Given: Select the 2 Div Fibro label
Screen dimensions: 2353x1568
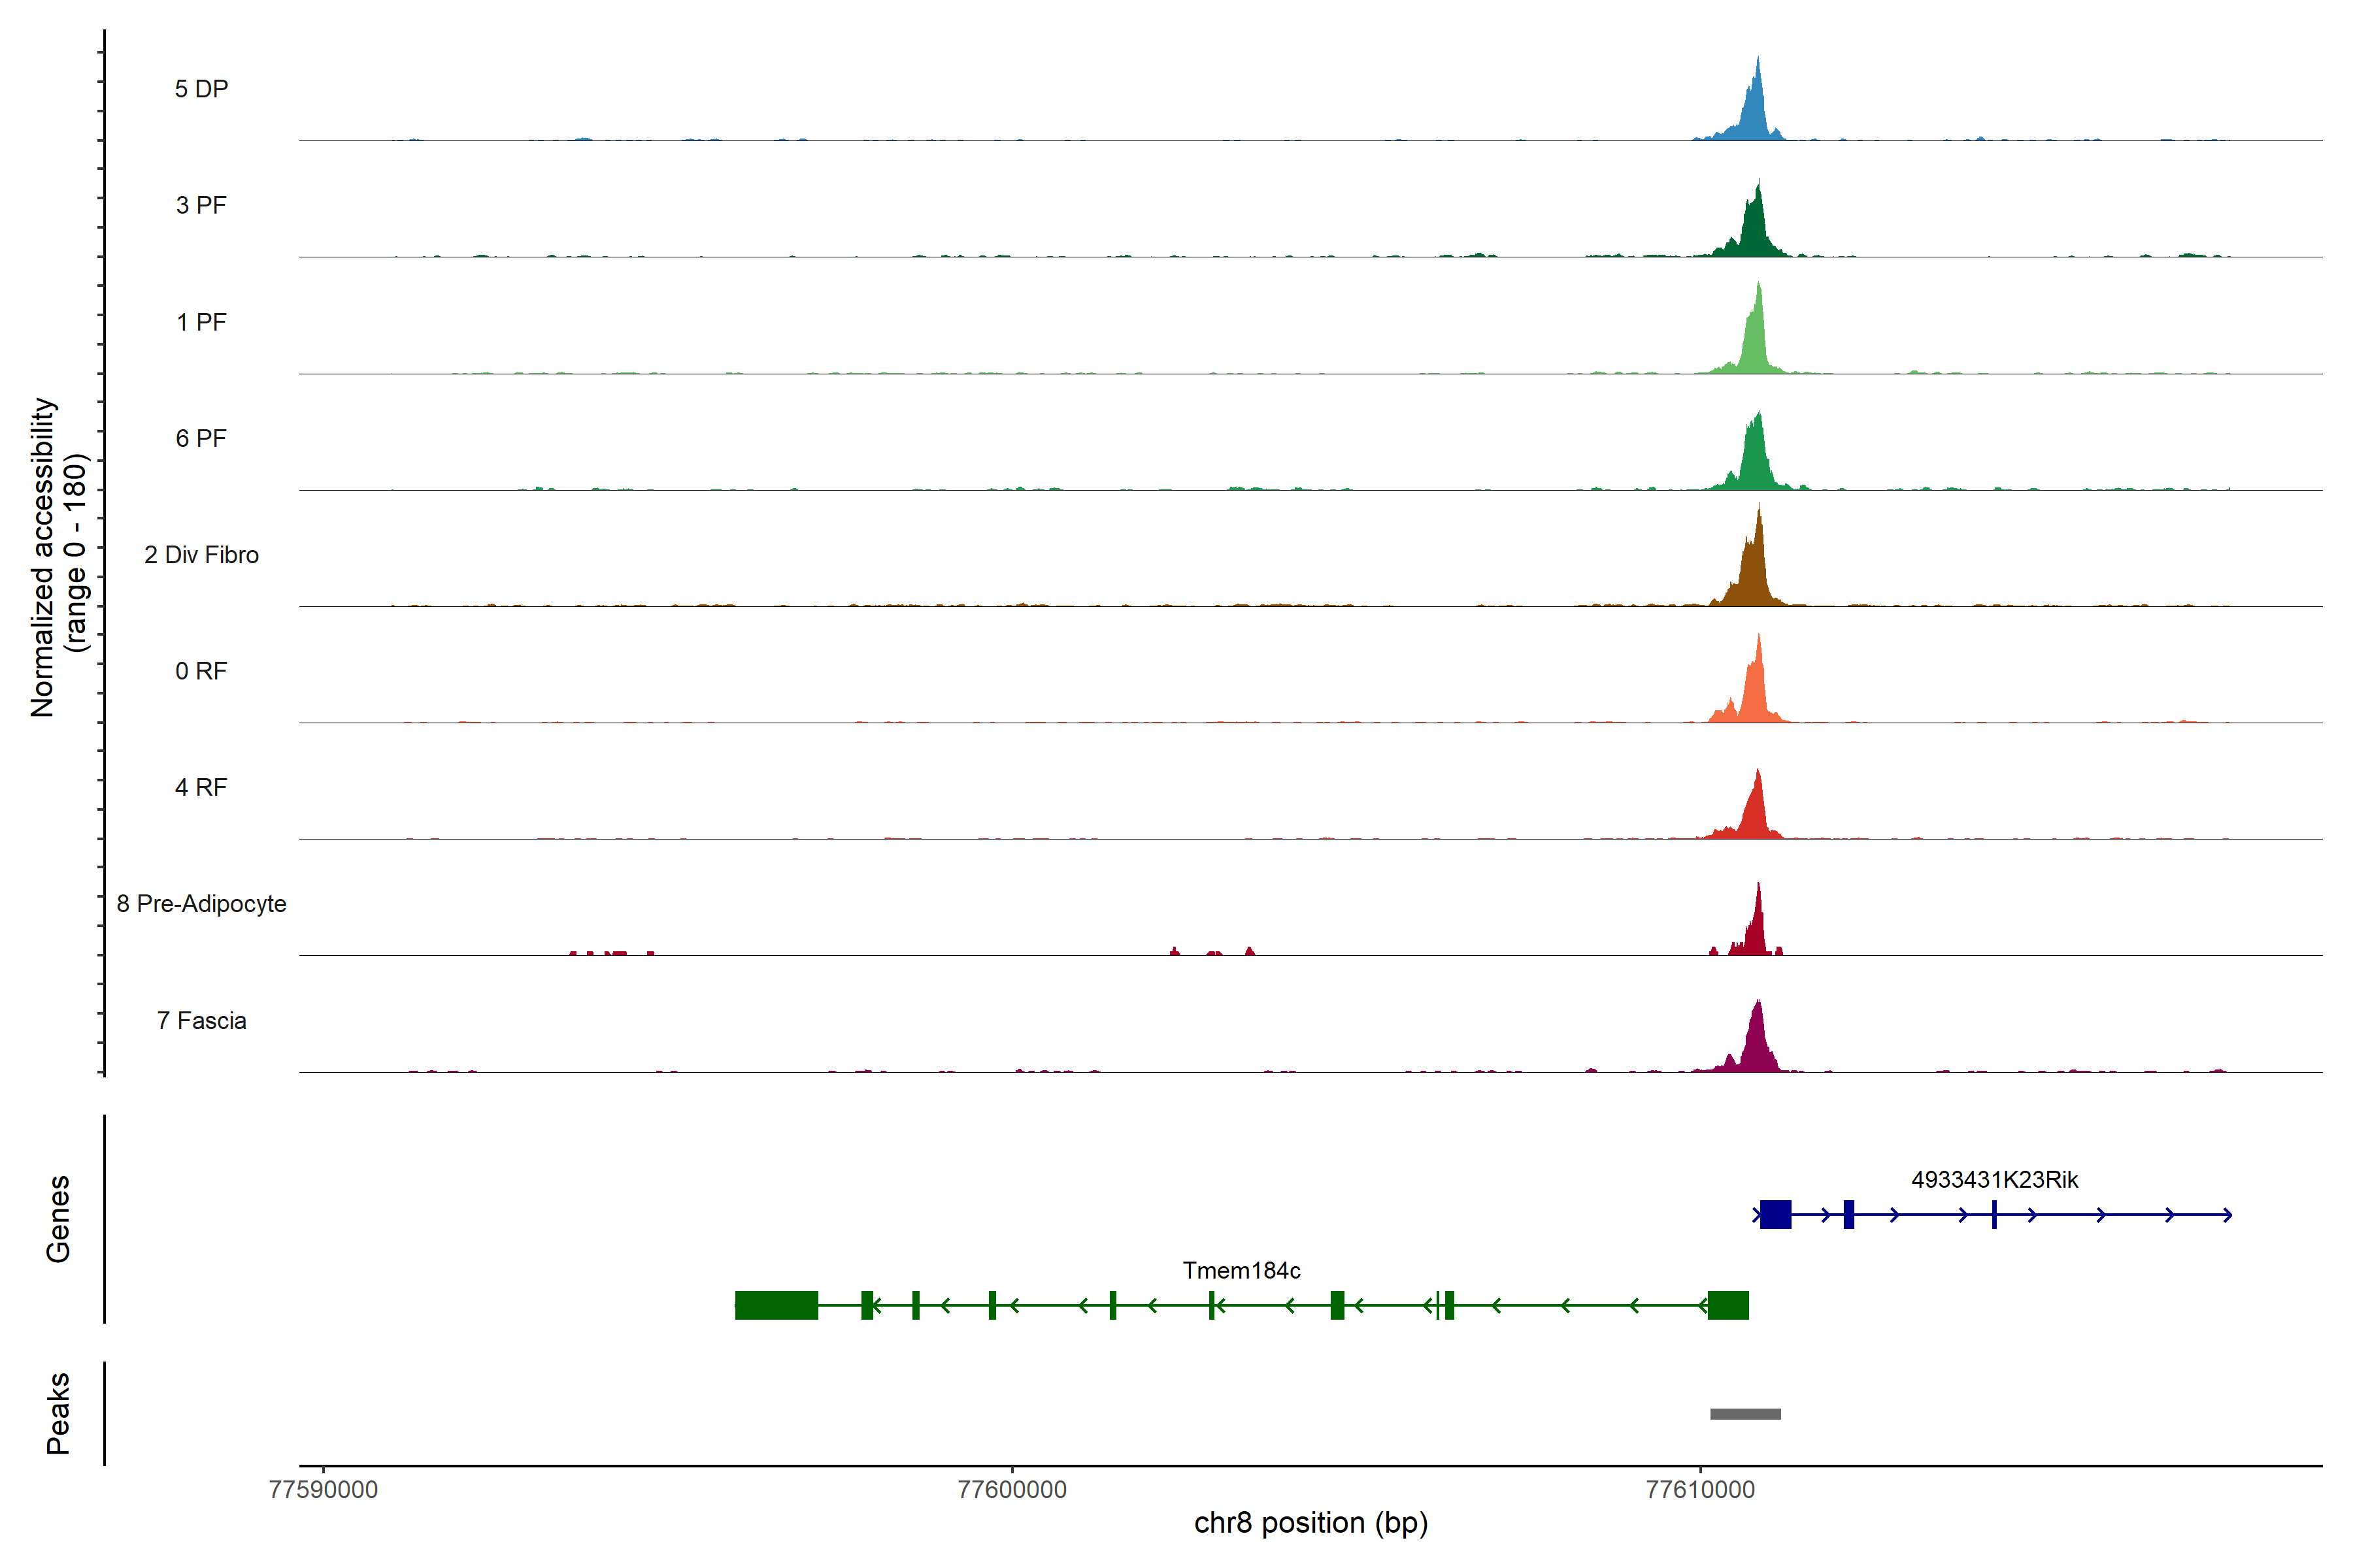Looking at the screenshot, I should pyautogui.click(x=201, y=555).
